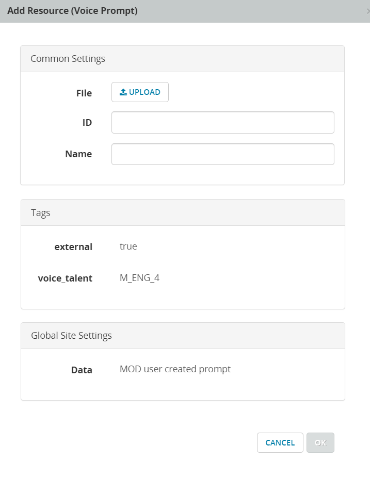The height and width of the screenshot is (479, 370).
Task: Click the Data label
Action: pos(82,370)
